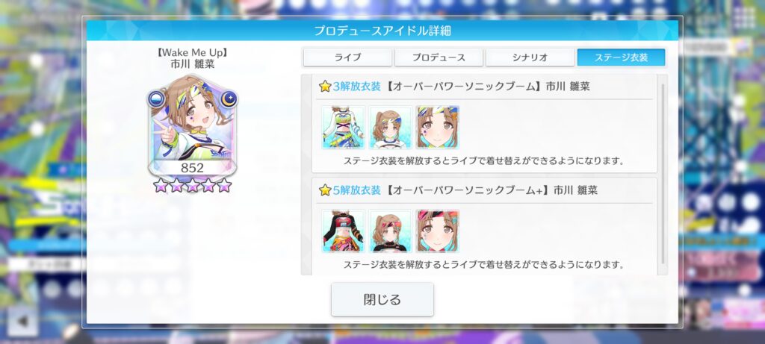The width and height of the screenshot is (765, 344).
Task: Click the 3-star outfit hairstyle thumbnail
Action: pos(390,127)
